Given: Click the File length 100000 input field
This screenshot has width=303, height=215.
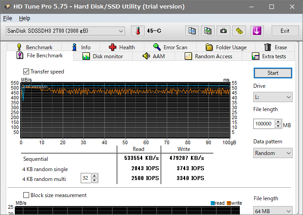Looking at the screenshot, I should point(264,124).
